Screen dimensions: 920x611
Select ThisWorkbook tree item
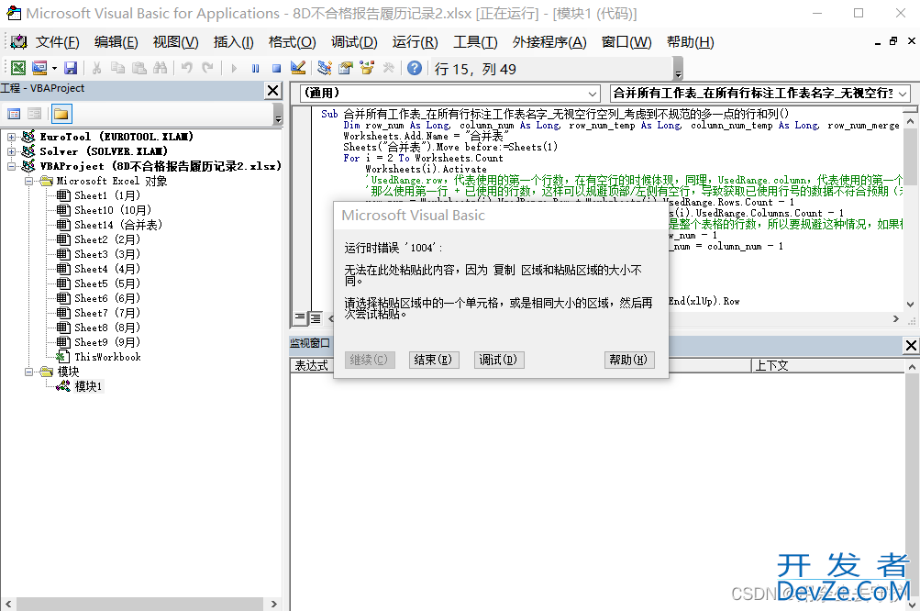point(107,357)
